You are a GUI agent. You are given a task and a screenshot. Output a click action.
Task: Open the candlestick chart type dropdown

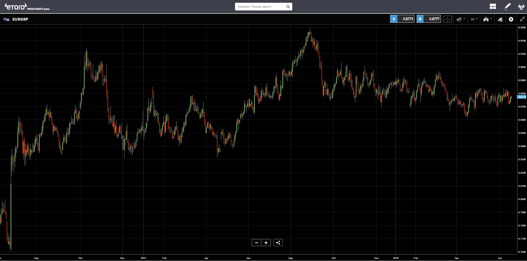[487, 19]
